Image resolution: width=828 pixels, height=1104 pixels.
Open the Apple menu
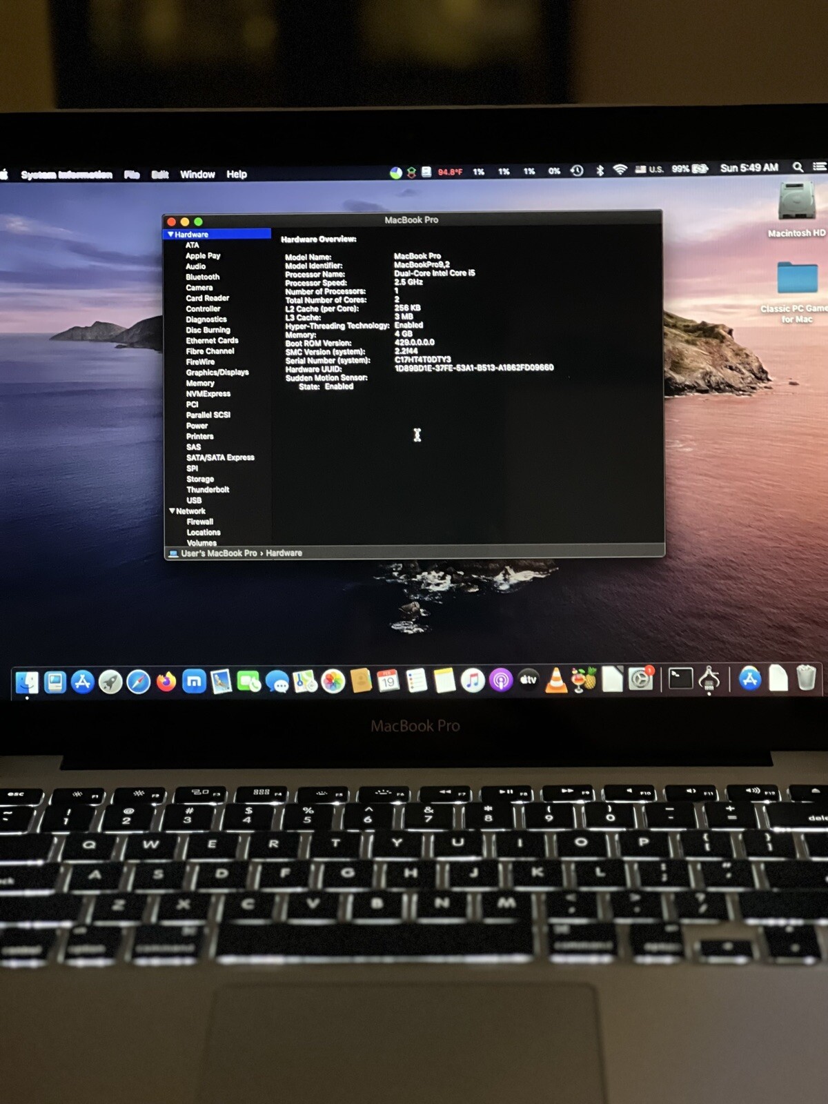click(x=3, y=175)
